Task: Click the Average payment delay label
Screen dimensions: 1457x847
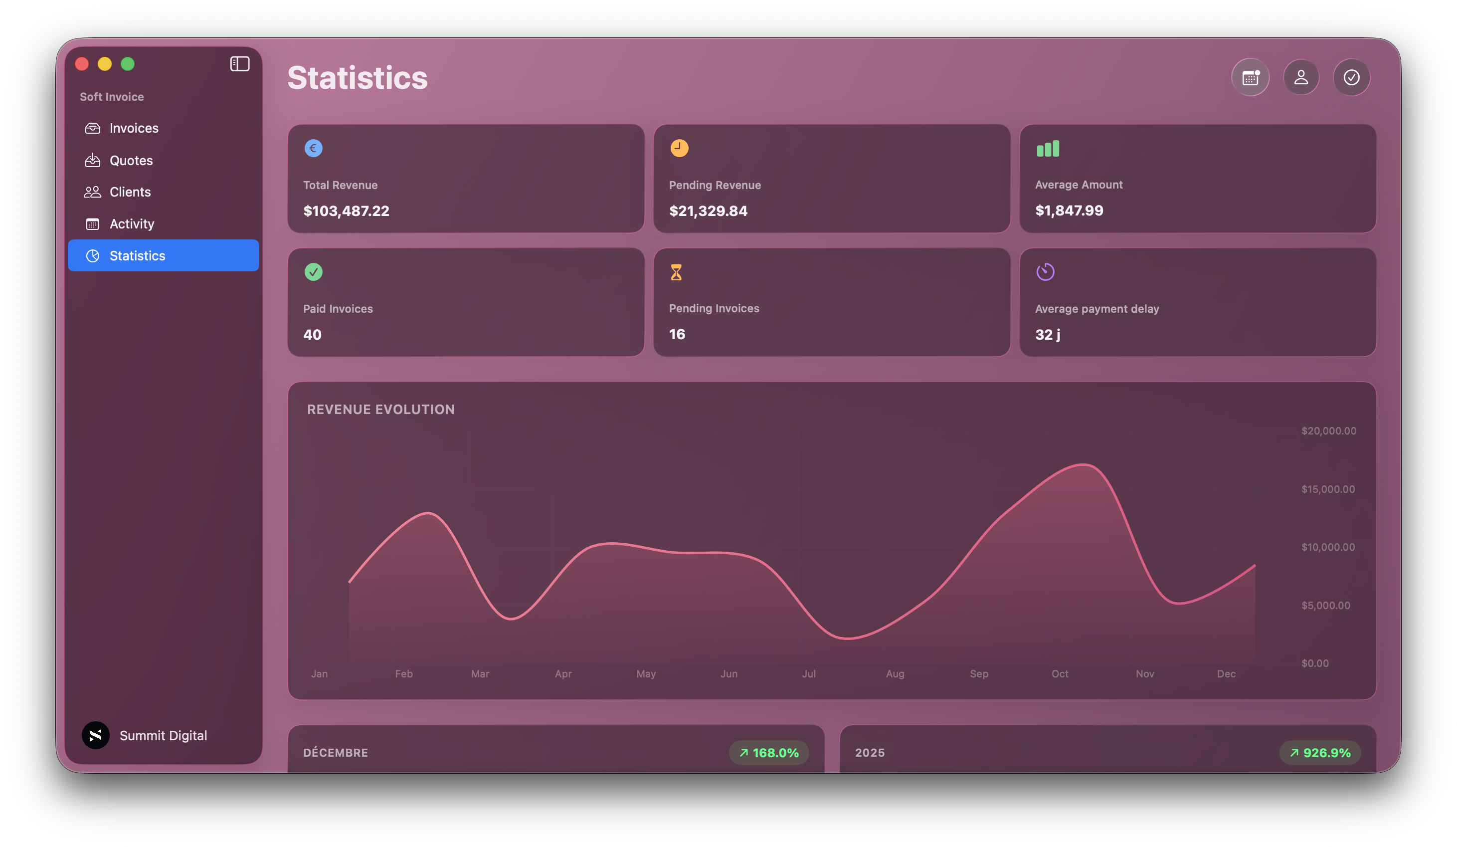Action: click(1097, 309)
